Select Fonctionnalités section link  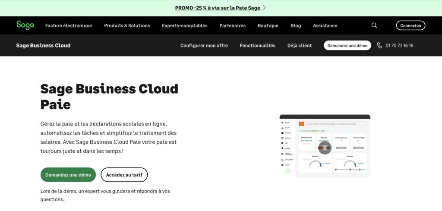pyautogui.click(x=258, y=45)
